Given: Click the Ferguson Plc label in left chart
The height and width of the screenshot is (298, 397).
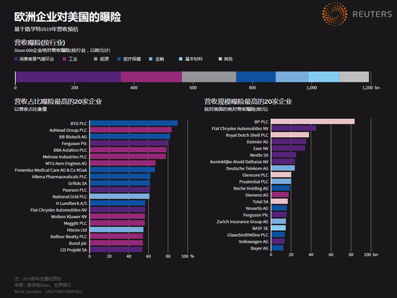Looking at the screenshot, I should point(74,144).
